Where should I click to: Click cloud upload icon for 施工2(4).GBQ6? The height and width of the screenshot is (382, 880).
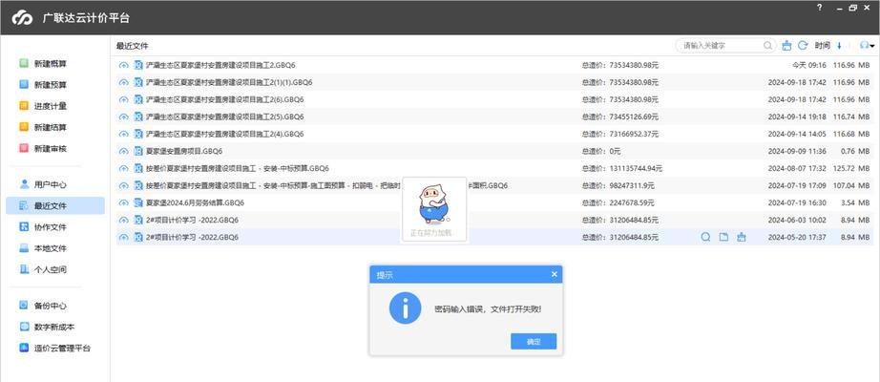[123, 135]
